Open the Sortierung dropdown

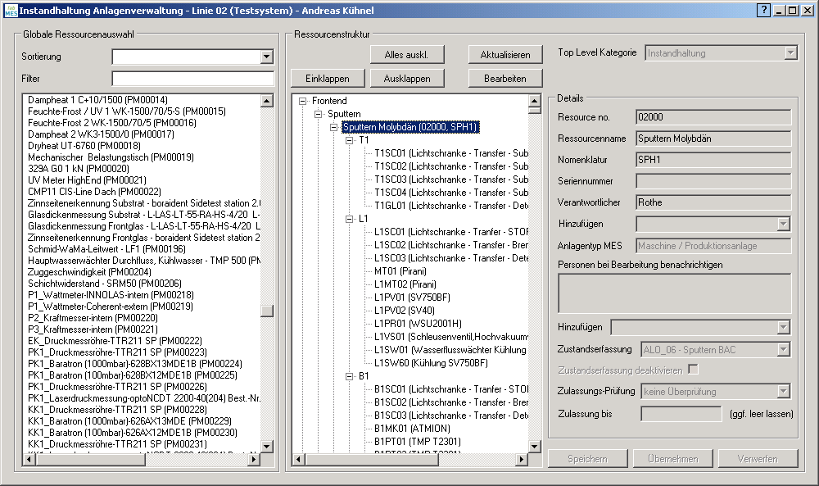click(x=266, y=57)
